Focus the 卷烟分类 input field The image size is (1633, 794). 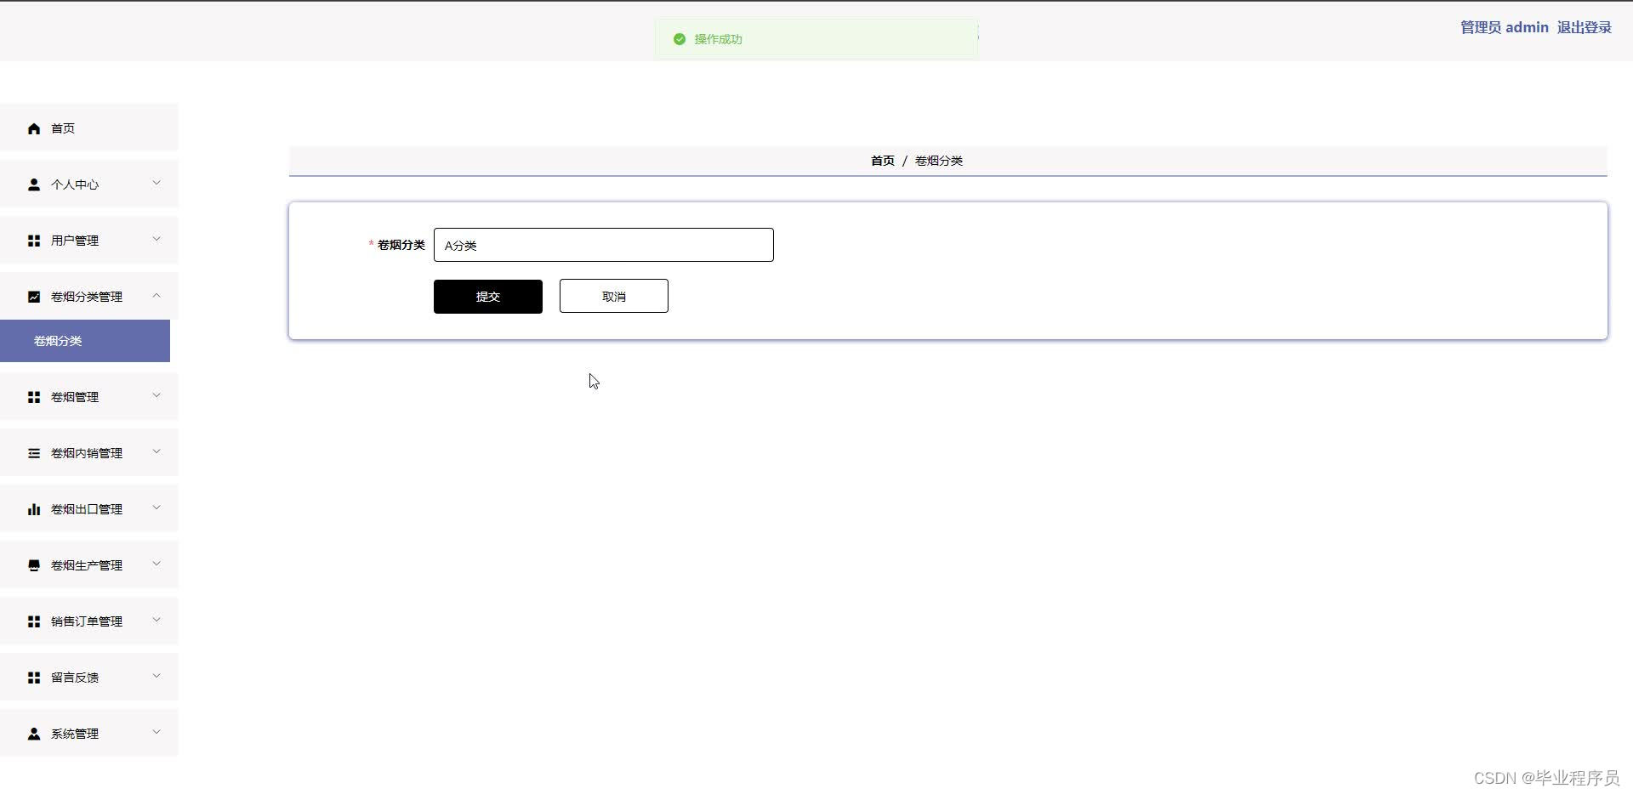(x=604, y=245)
